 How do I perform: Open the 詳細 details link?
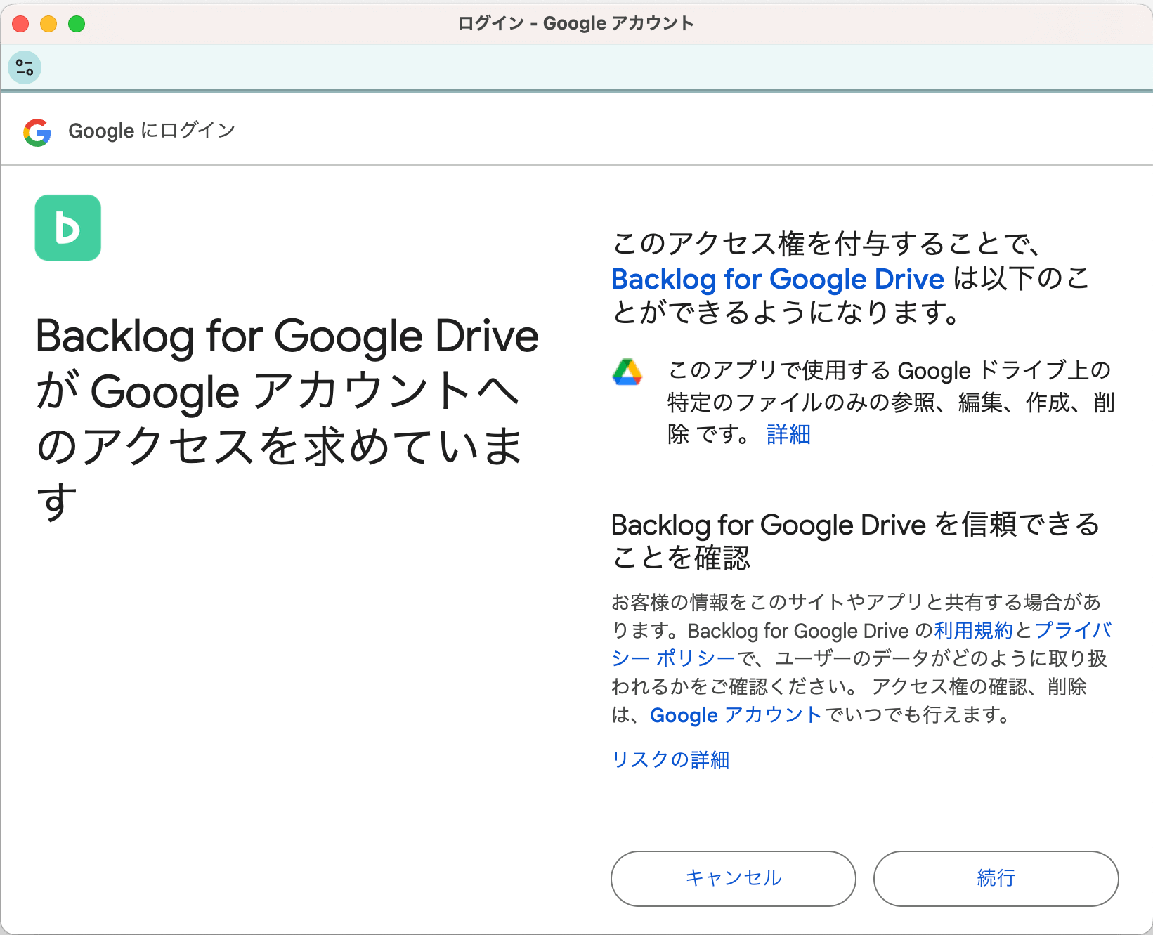(788, 435)
